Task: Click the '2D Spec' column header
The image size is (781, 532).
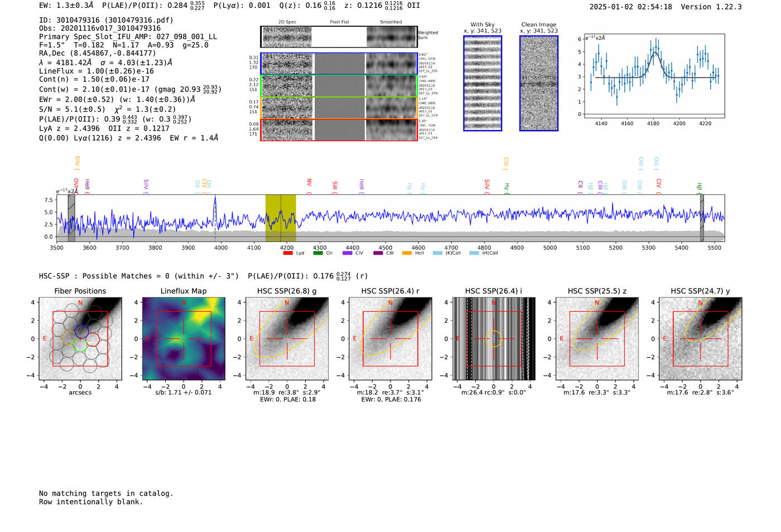Action: pos(287,22)
